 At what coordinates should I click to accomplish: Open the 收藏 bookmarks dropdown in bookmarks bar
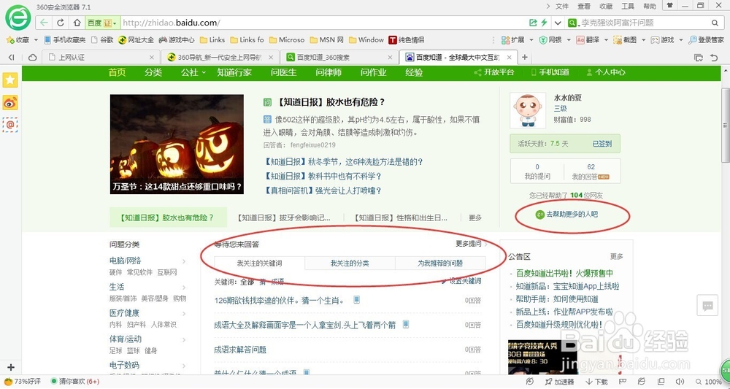pyautogui.click(x=21, y=40)
